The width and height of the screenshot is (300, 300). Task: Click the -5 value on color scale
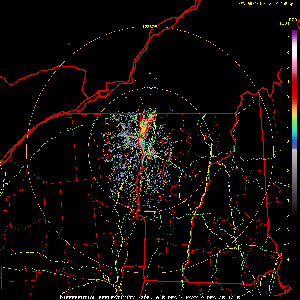click(x=286, y=215)
